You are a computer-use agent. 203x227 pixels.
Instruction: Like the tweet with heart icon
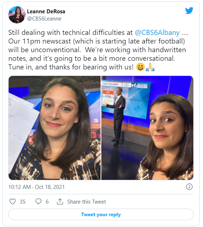(x=13, y=201)
